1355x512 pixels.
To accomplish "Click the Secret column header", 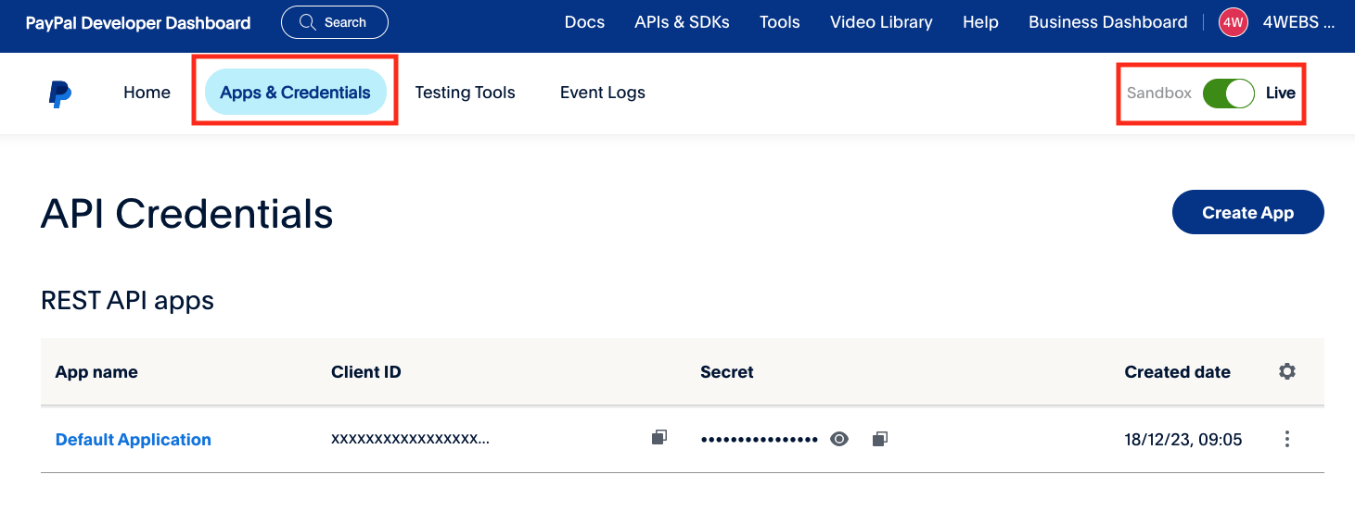I will 726,372.
